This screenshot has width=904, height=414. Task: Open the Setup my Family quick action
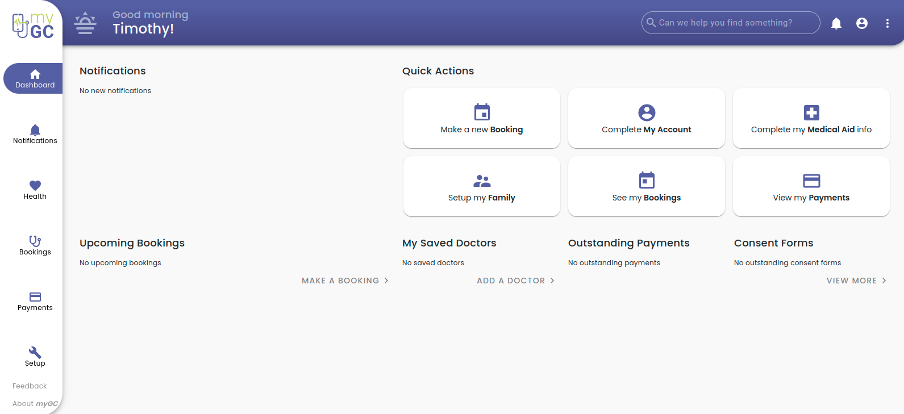pos(481,186)
